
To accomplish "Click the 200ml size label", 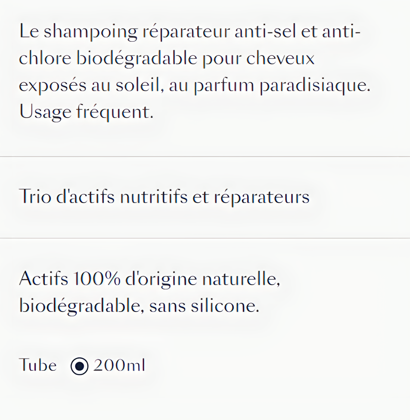I will (x=119, y=365).
